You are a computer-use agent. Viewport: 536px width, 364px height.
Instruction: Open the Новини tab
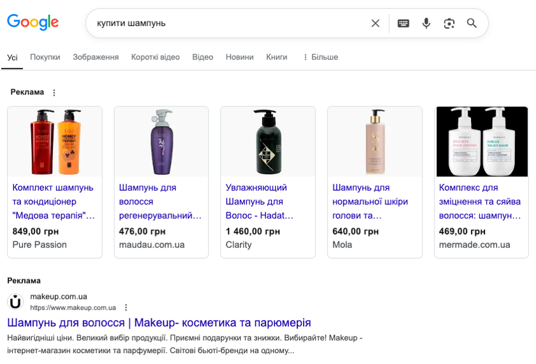coord(240,57)
